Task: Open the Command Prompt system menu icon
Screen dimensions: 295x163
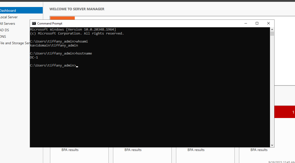Action: (x=34, y=23)
